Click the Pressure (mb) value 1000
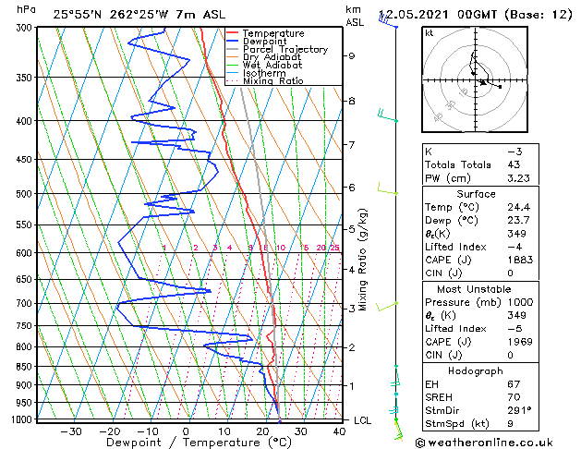This screenshot has height=449, width=581. (520, 302)
